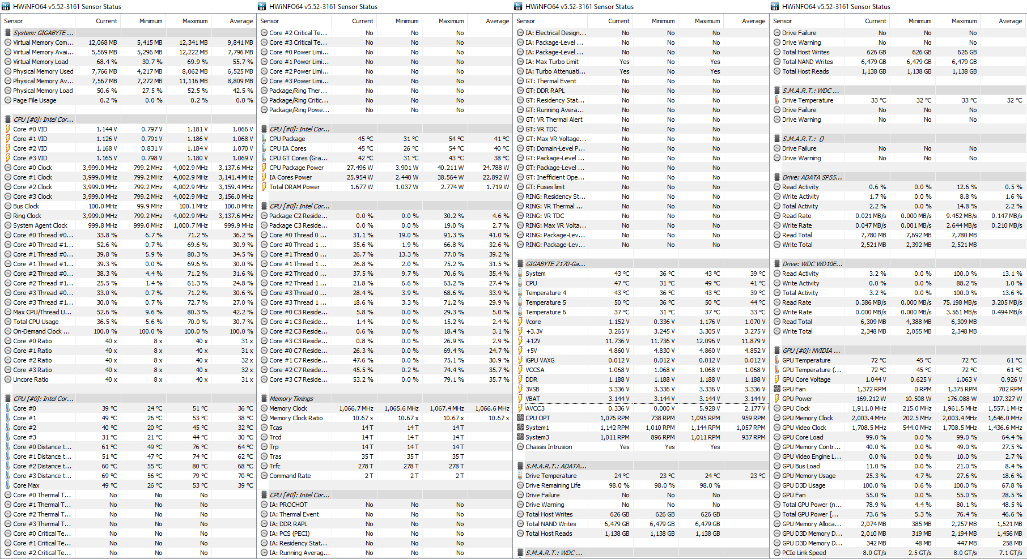The height and width of the screenshot is (559, 1027).
Task: Click the icon beside Chassis Intrusion
Action: tap(520, 447)
